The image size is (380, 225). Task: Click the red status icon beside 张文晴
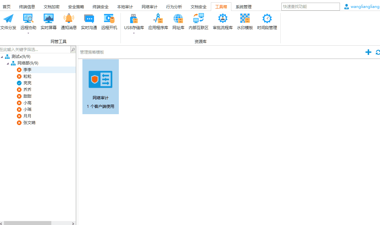(x=19, y=123)
